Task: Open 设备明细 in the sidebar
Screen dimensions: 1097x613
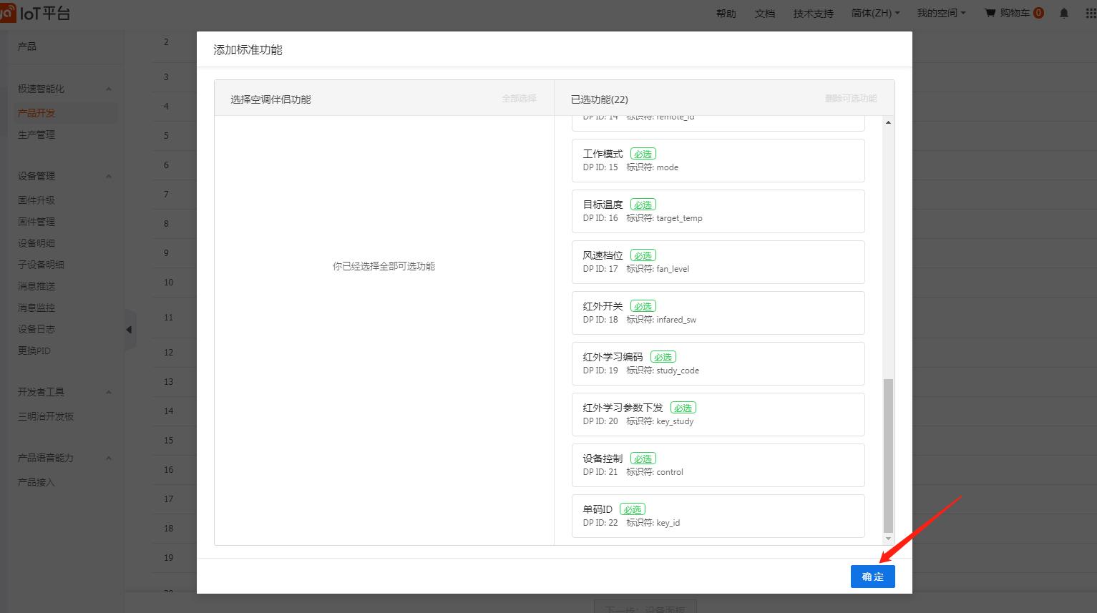Action: 36,243
